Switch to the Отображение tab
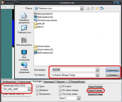122x102 pixels. point(9,82)
